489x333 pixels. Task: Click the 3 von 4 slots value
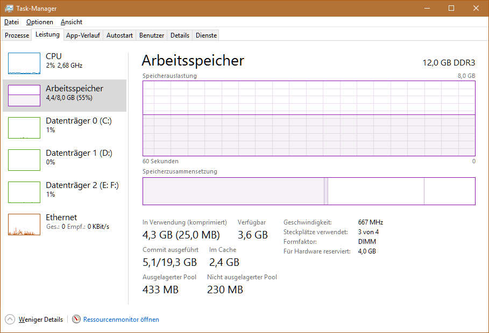(368, 232)
